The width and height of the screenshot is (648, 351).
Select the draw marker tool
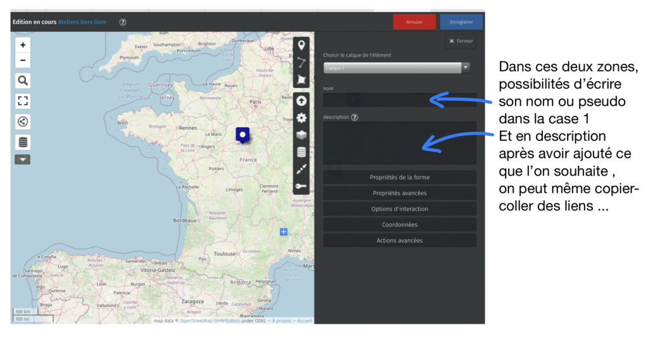[301, 46]
